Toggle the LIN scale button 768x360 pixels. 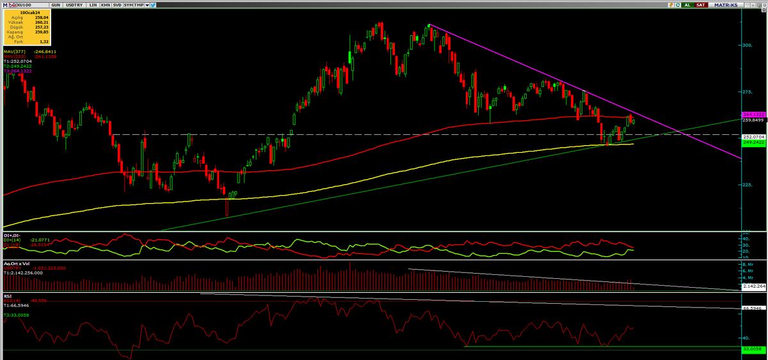coord(93,5)
